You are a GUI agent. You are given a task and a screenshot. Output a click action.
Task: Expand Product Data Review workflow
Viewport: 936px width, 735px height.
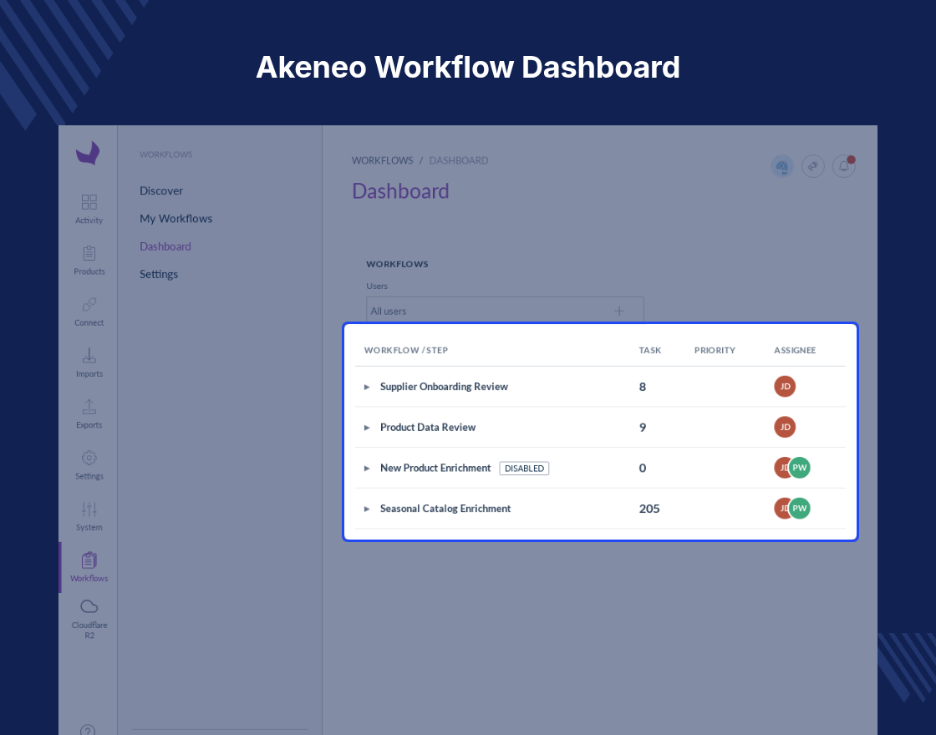point(367,428)
